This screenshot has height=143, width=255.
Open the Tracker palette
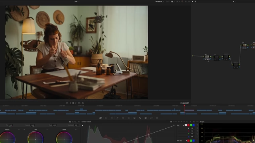click(x=129, y=118)
